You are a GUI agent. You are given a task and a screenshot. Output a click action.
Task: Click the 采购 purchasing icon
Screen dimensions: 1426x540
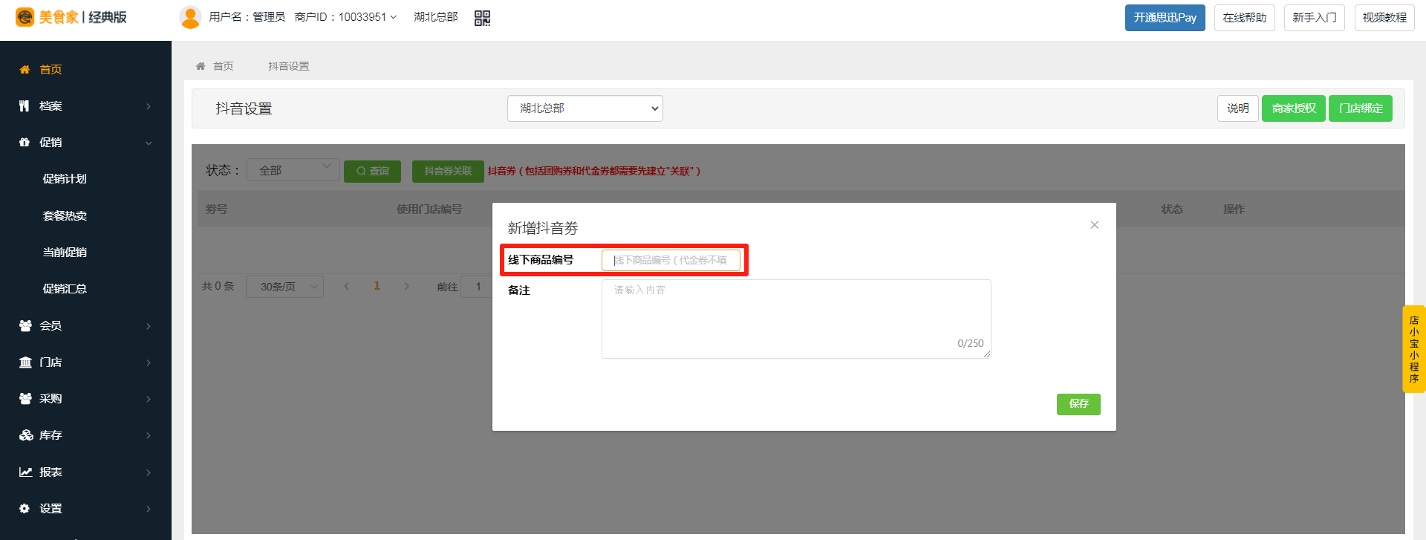click(25, 399)
